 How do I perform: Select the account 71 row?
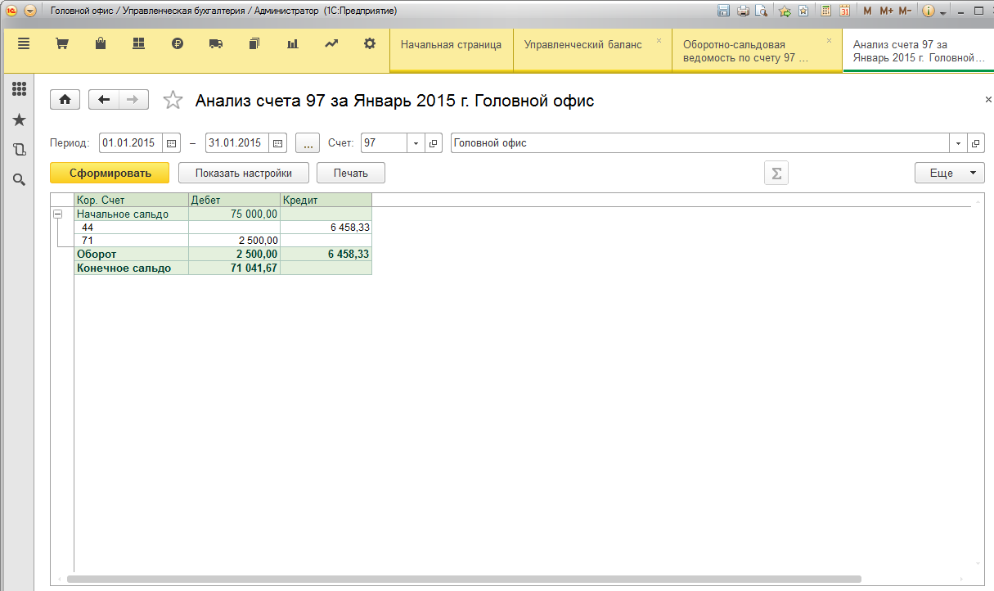click(x=223, y=240)
